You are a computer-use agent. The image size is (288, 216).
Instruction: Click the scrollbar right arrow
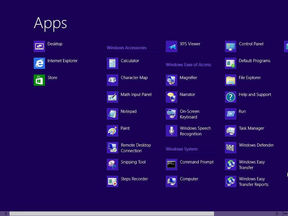tap(277, 214)
